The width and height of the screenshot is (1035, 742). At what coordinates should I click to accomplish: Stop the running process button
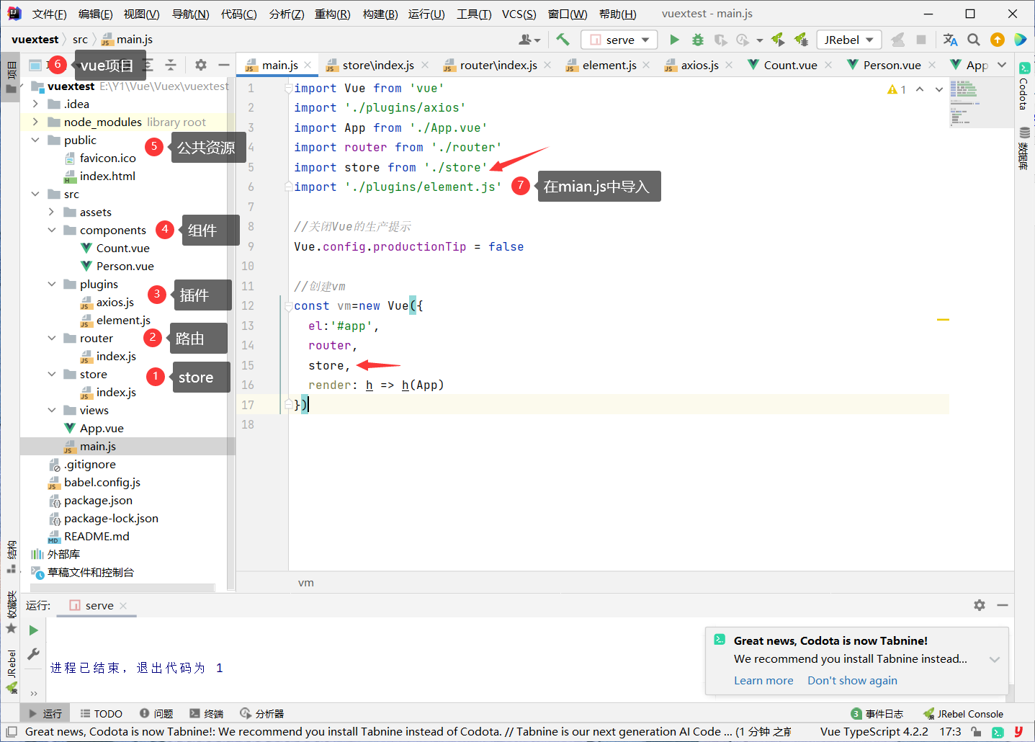click(x=921, y=40)
